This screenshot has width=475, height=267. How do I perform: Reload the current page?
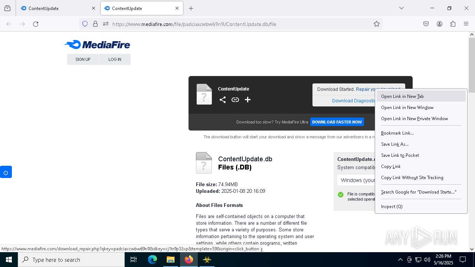tap(36, 24)
